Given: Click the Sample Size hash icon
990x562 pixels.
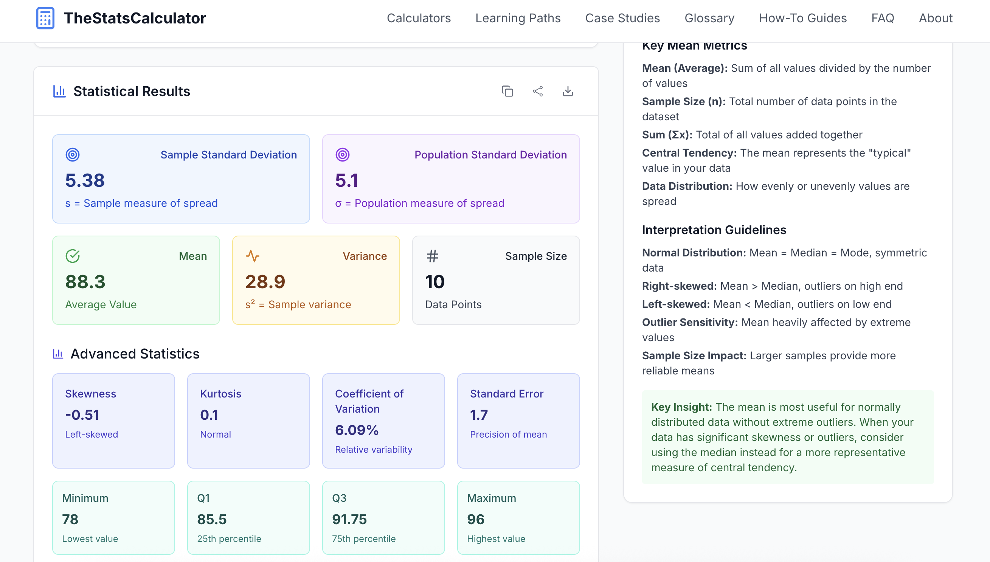Looking at the screenshot, I should click(433, 256).
